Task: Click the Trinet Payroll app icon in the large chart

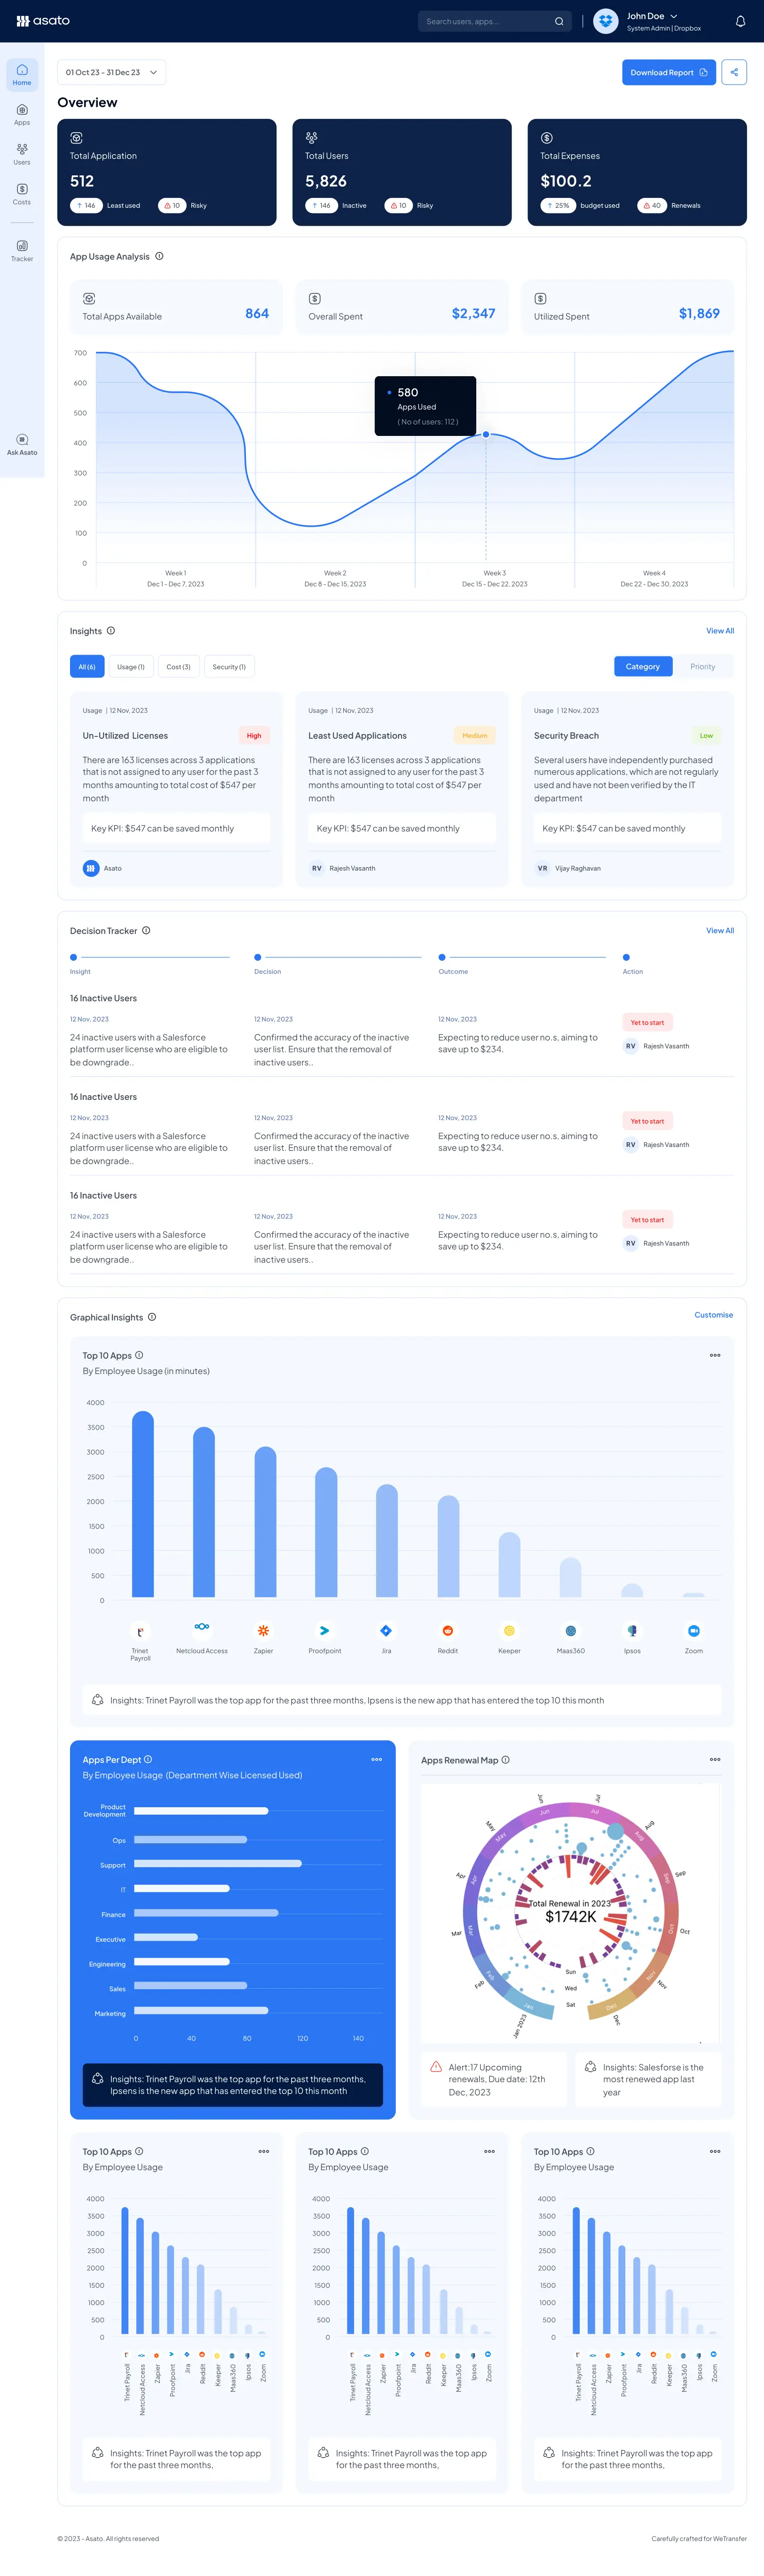Action: coord(140,1631)
